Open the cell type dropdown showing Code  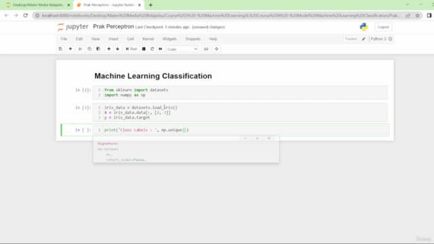point(182,49)
